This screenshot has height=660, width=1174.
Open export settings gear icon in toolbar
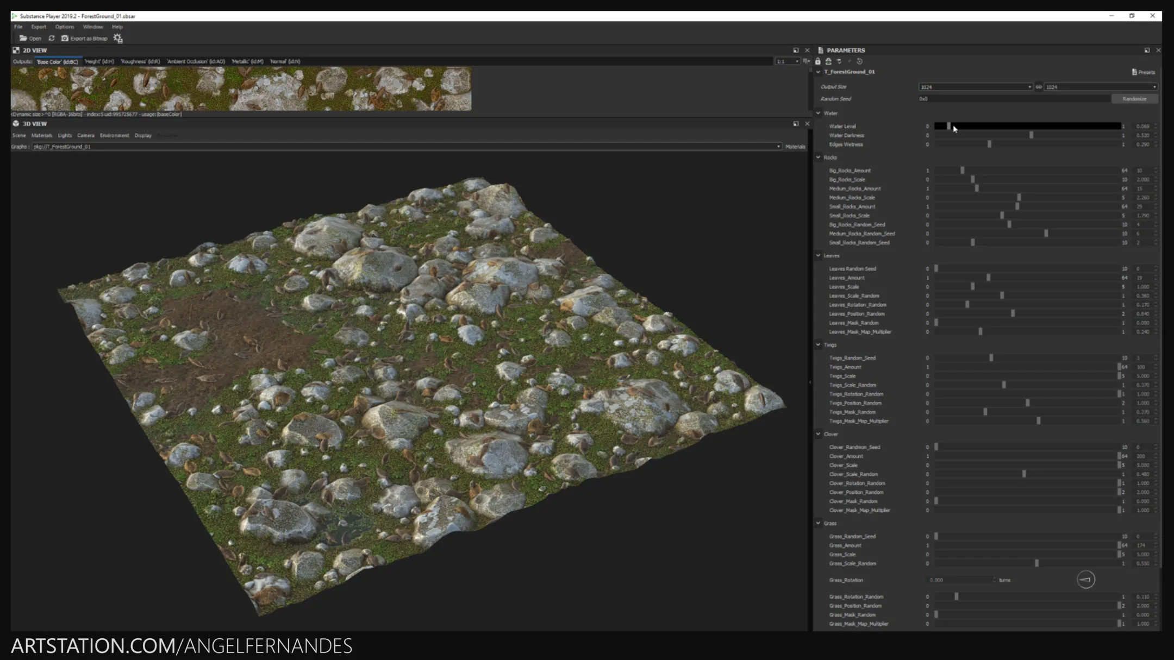tap(118, 38)
